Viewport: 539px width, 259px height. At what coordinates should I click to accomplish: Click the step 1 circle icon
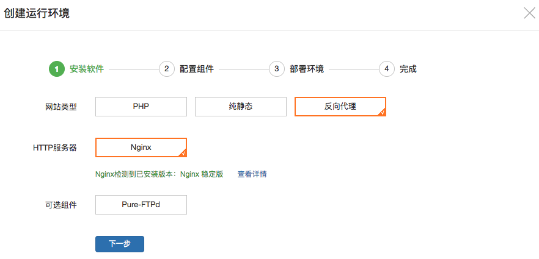click(x=57, y=69)
